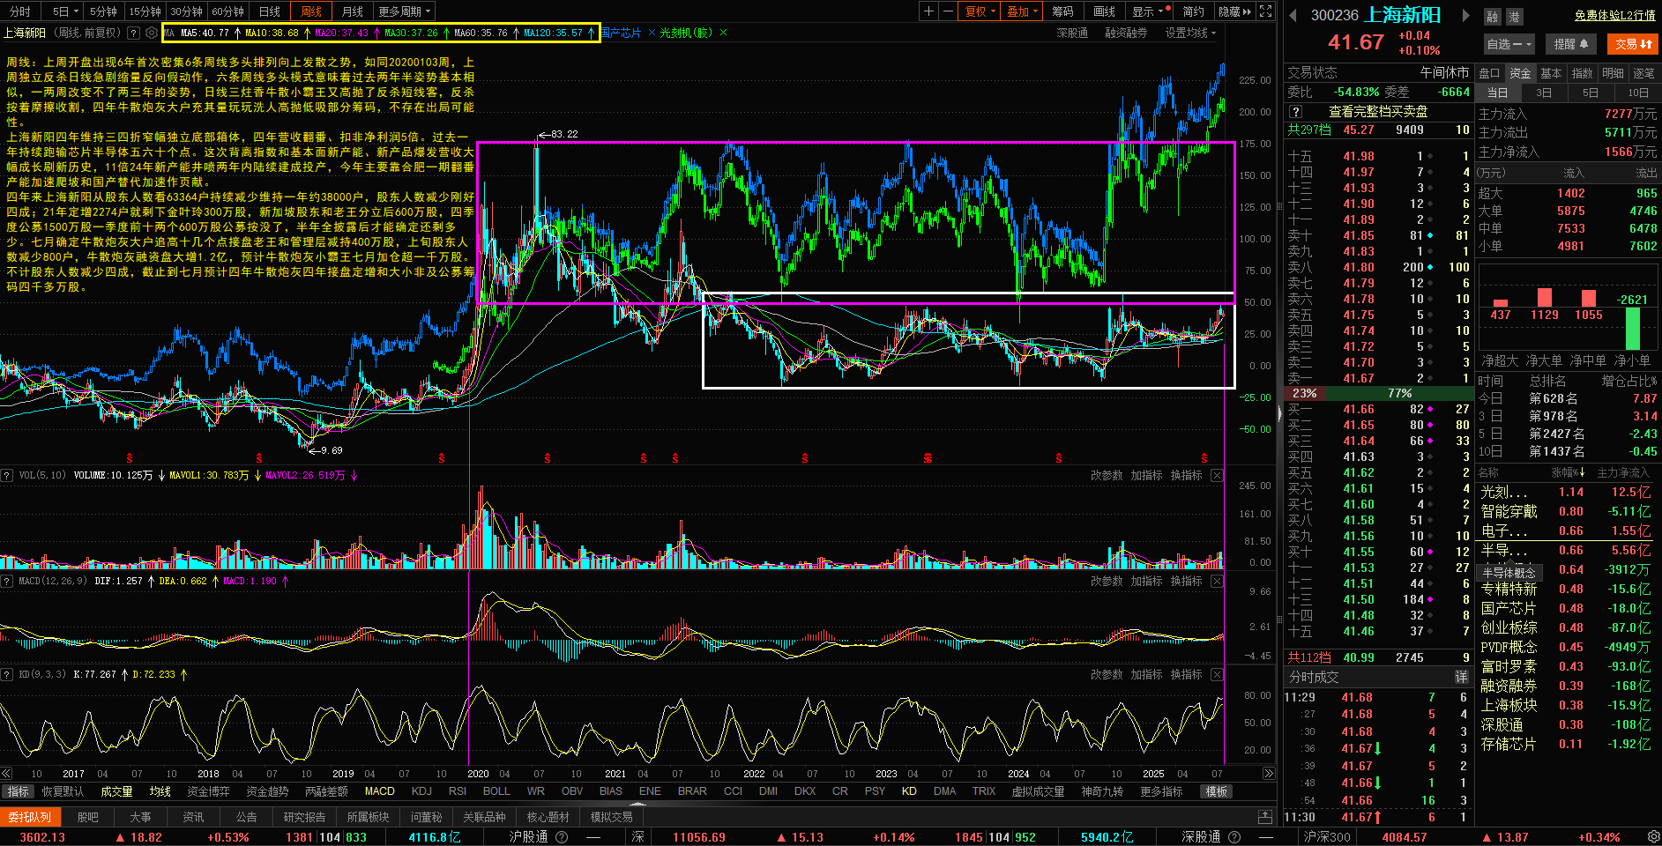Viewport: 1662px width, 846px height.
Task: Open 资金 tab in right panel
Action: click(1520, 73)
